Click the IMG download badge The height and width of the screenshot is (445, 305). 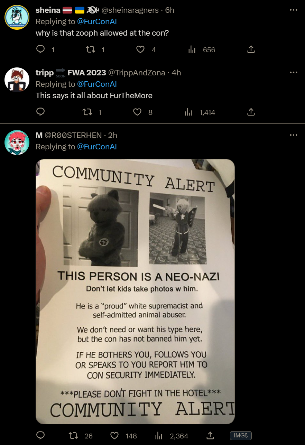click(241, 436)
